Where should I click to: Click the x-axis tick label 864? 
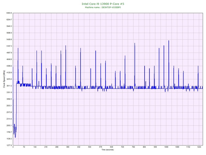(x=144, y=147)
